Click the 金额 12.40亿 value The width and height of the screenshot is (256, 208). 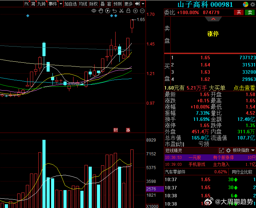pyautogui.click(x=246, y=119)
